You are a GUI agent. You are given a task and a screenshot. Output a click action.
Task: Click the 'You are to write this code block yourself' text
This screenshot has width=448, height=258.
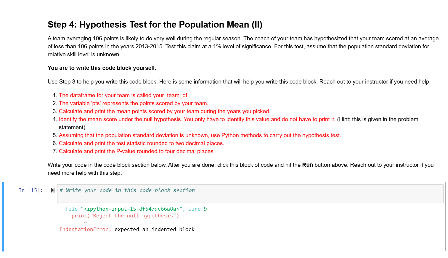pyautogui.click(x=102, y=68)
